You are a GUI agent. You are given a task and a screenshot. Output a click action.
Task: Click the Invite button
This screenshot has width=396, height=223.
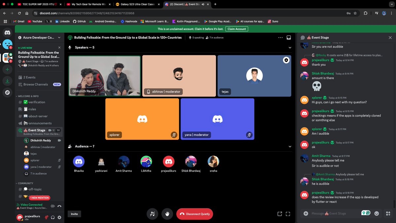coord(74,214)
